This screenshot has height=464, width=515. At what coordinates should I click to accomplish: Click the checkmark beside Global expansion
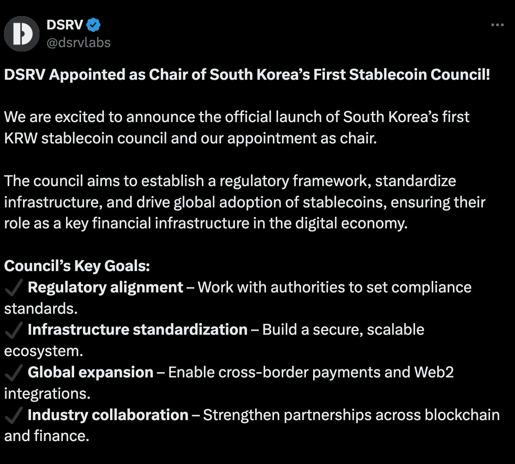coord(13,373)
